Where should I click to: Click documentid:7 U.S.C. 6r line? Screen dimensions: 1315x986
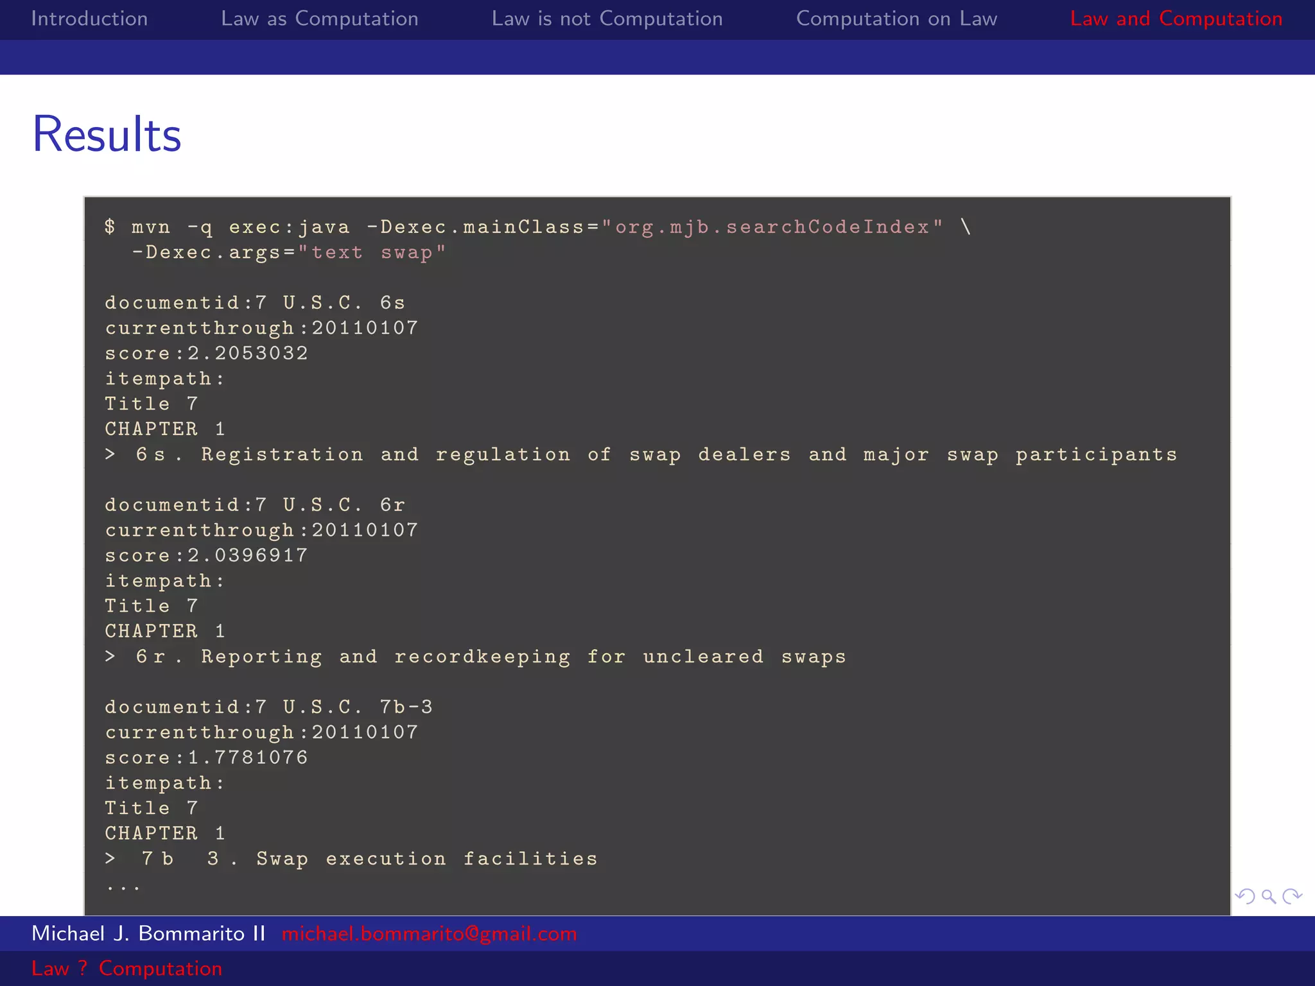click(255, 505)
